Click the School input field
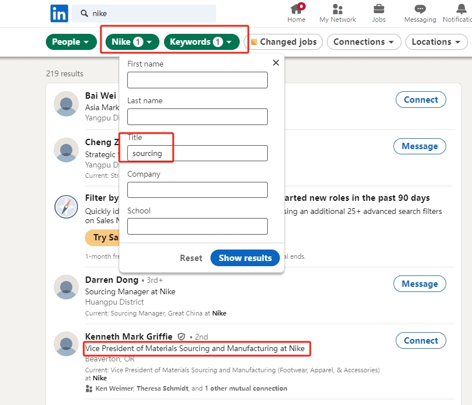 [x=197, y=226]
